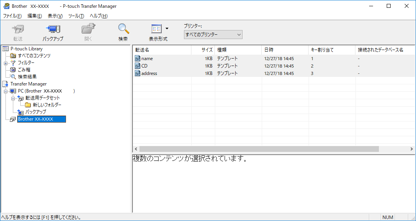Click the horizontal scrollbar left arrow
This screenshot has height=221, width=416.
[x=136, y=149]
